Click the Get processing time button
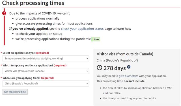This screenshot has width=181, height=106. (15, 92)
